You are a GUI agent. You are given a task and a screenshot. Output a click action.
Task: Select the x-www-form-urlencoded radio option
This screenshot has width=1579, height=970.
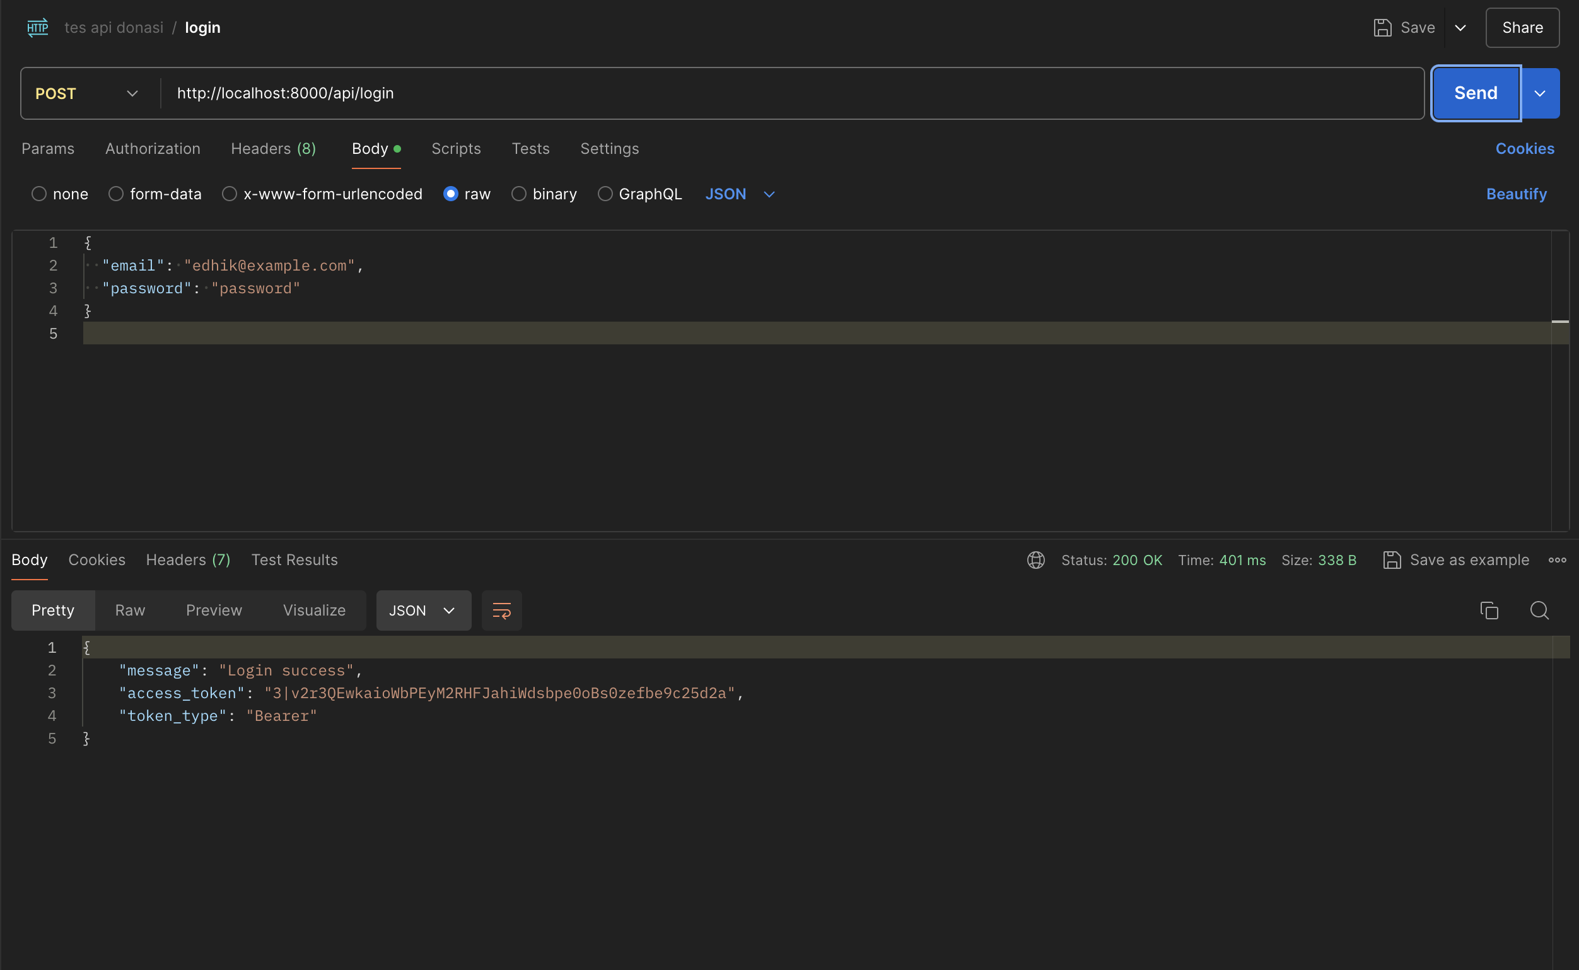(230, 194)
